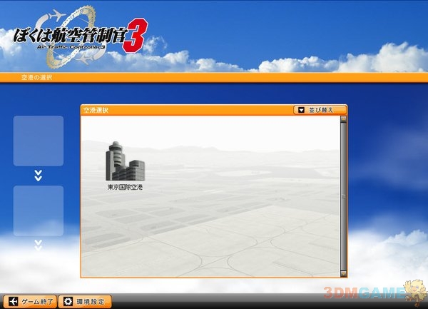Click the 空港選択 panel title

pos(96,111)
